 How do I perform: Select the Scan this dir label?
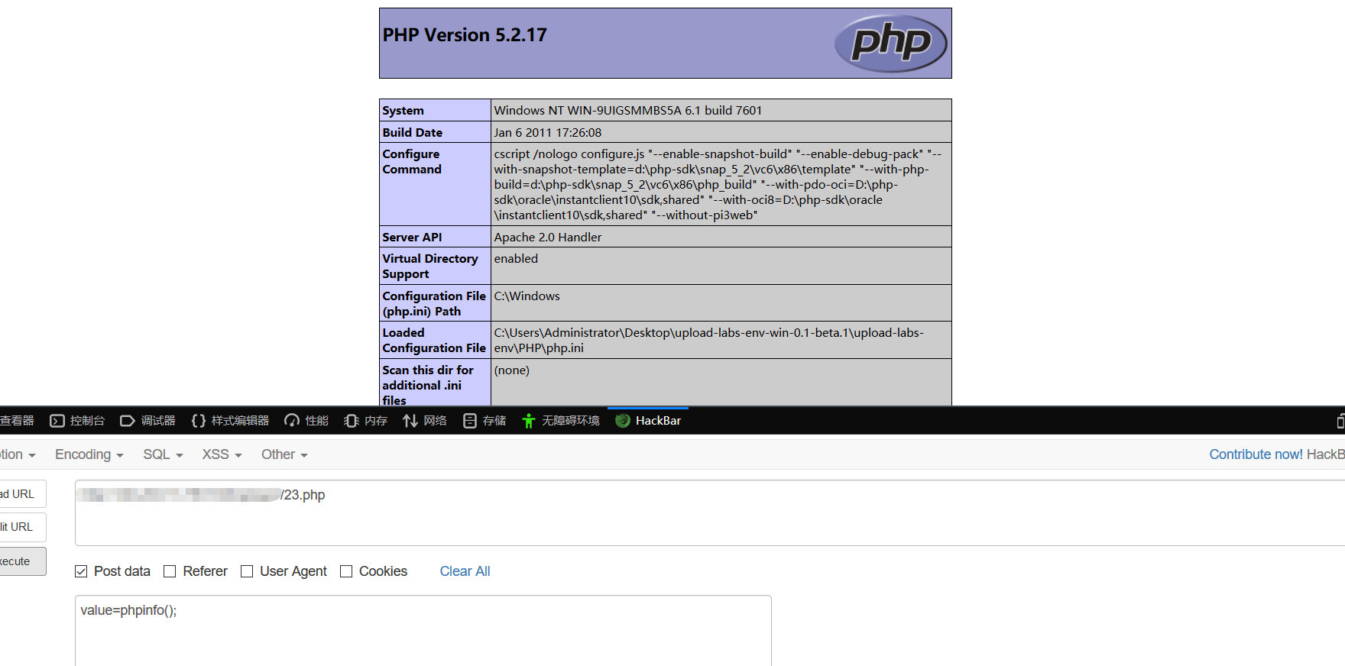tap(428, 386)
